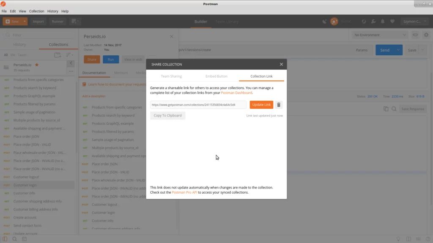Click the Update Link button
Viewport: 433px width, 243px height.
(261, 105)
